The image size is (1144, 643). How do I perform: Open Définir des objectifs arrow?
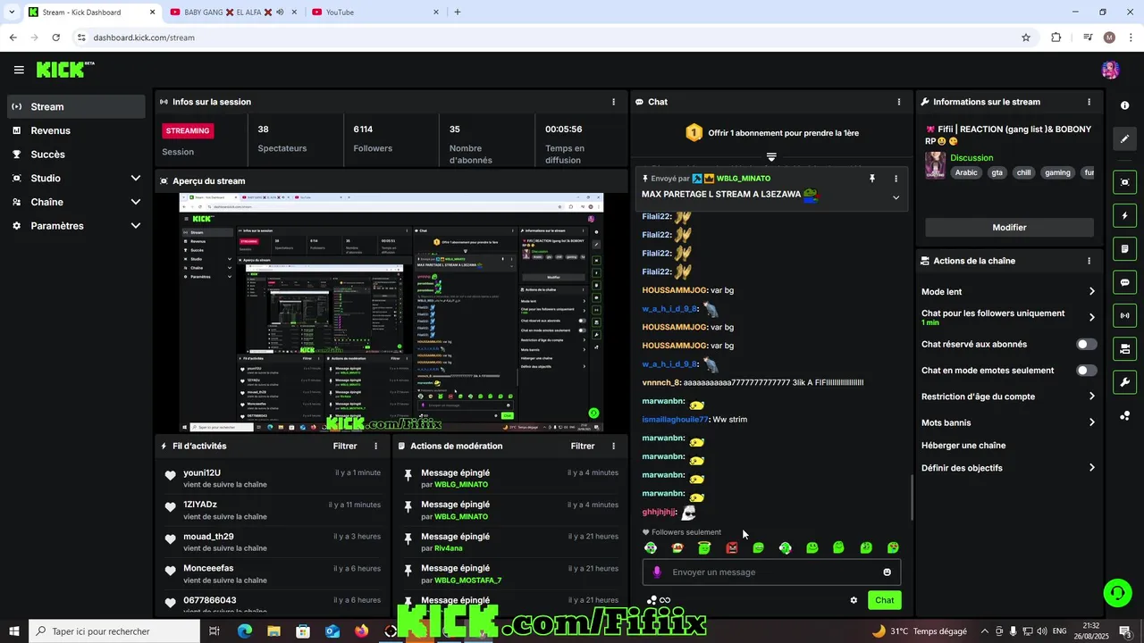tap(1091, 468)
